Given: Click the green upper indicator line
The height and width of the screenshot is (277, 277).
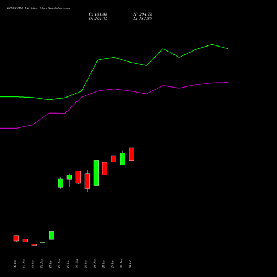Looking at the screenshot, I should [114, 58].
